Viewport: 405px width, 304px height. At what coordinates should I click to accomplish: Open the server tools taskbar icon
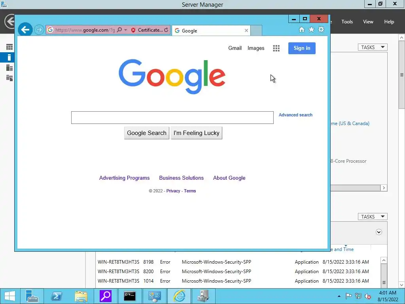(x=203, y=296)
